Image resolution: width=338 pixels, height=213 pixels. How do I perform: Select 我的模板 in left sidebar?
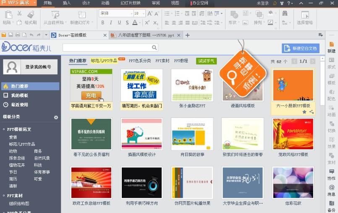(x=20, y=96)
